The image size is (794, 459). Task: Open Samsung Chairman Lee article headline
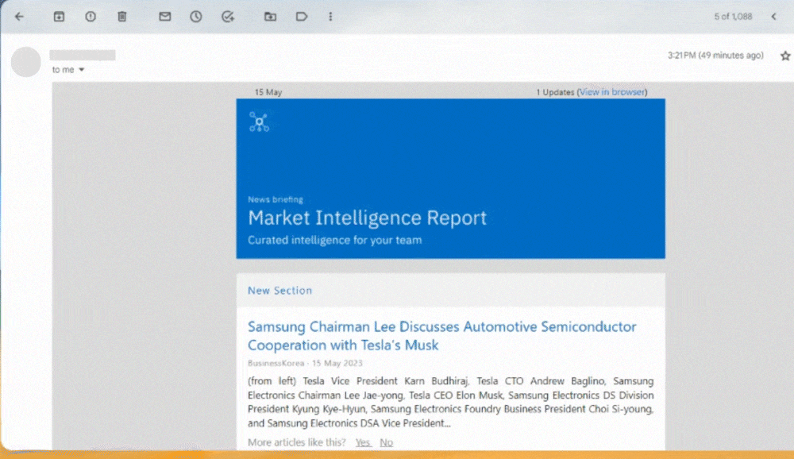441,336
